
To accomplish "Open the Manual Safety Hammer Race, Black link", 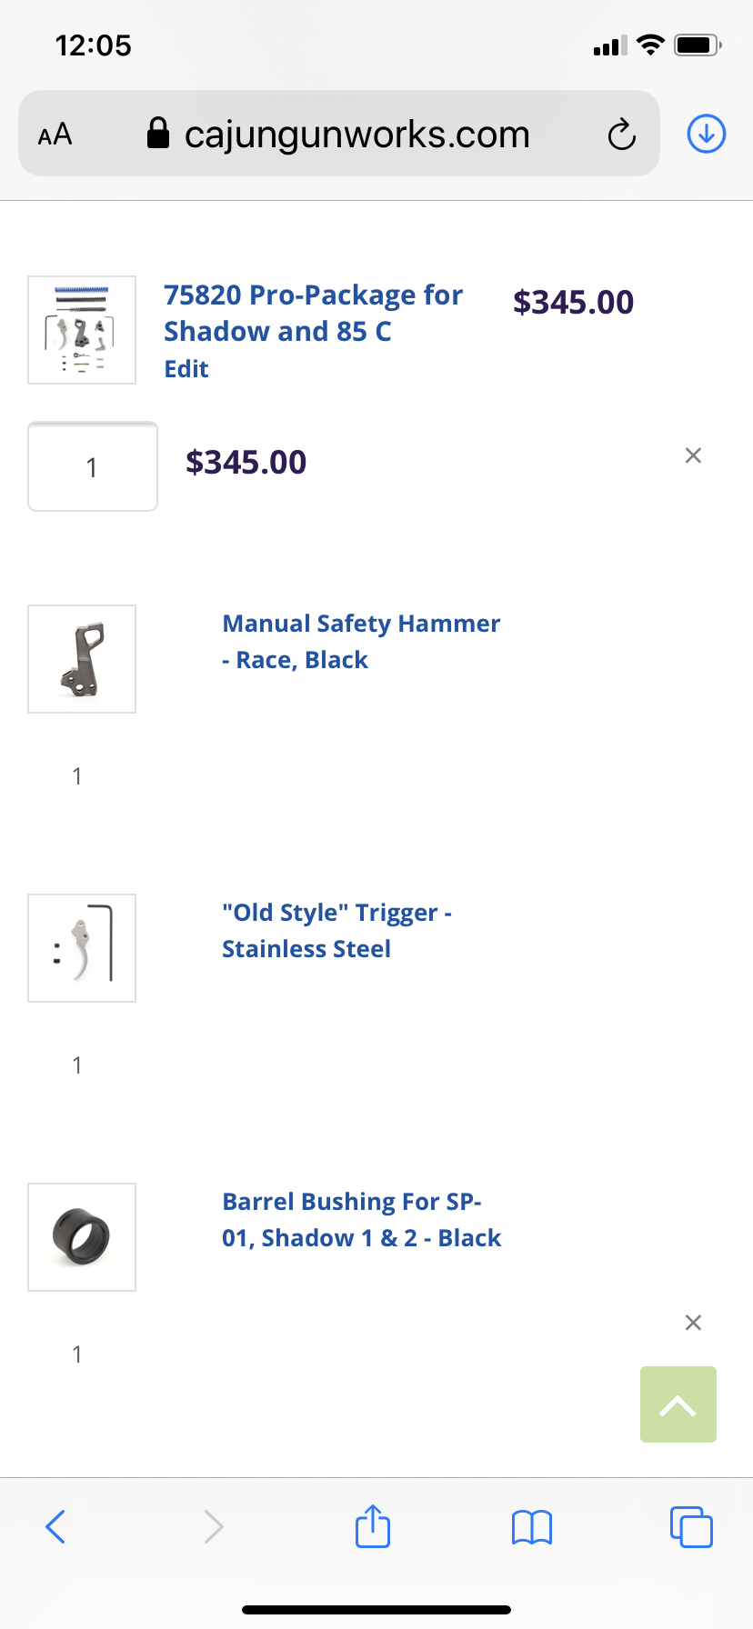I will (x=361, y=642).
